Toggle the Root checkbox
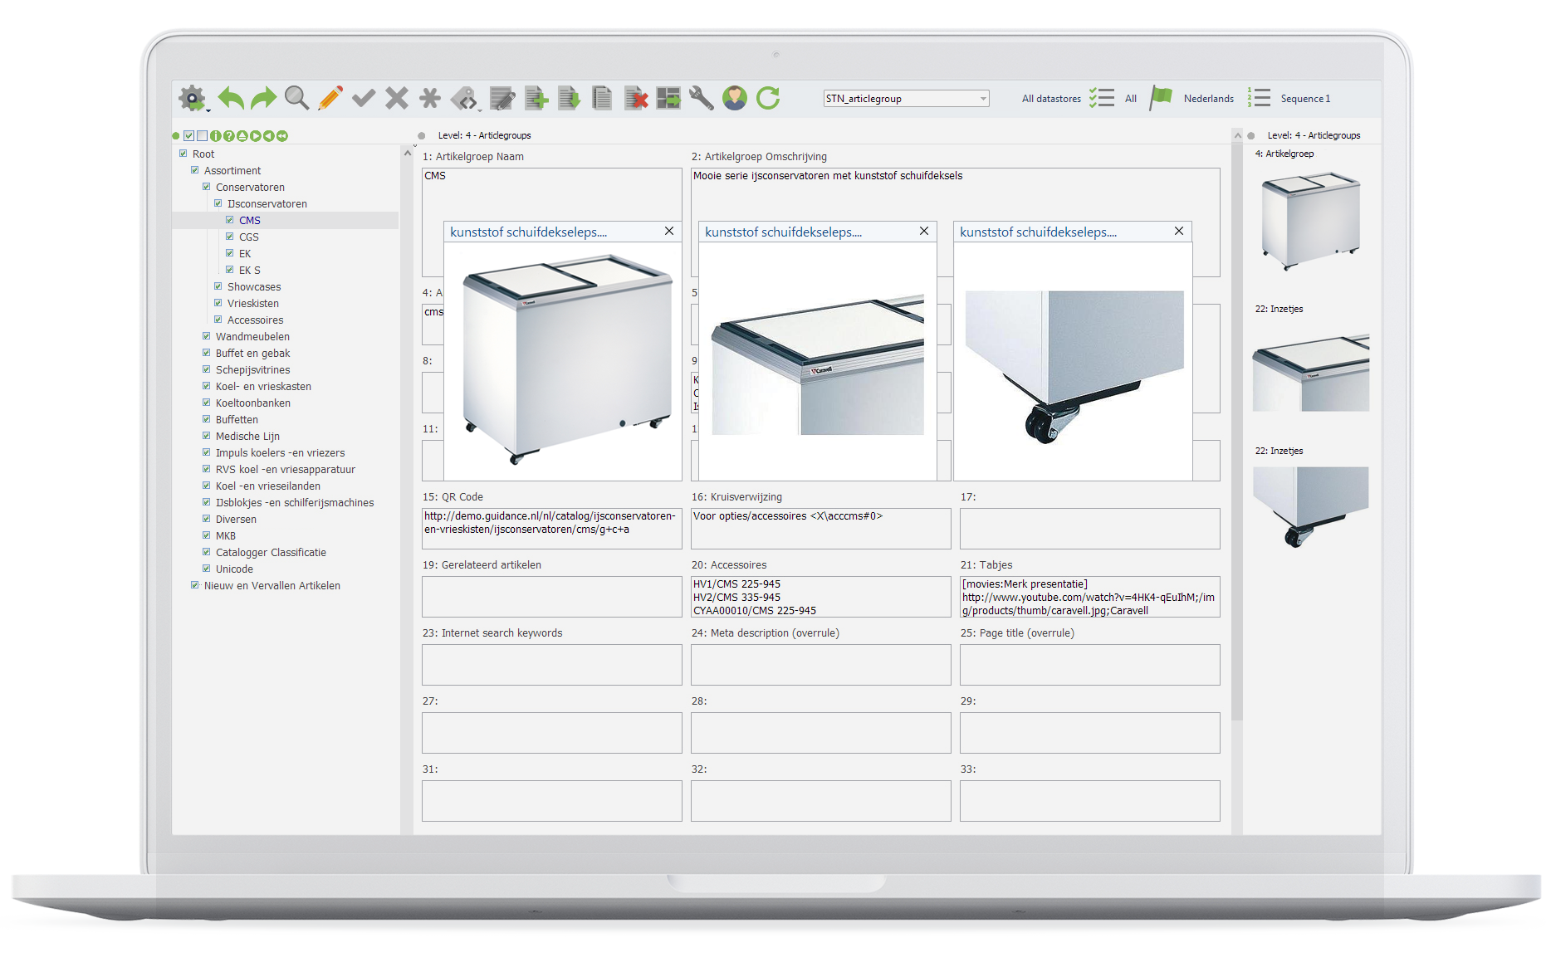Viewport: 1551px width, 962px height. tap(183, 154)
